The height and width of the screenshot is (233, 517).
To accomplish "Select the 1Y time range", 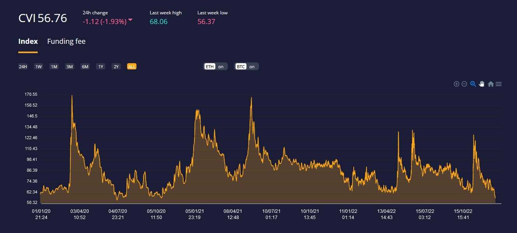I will point(101,67).
